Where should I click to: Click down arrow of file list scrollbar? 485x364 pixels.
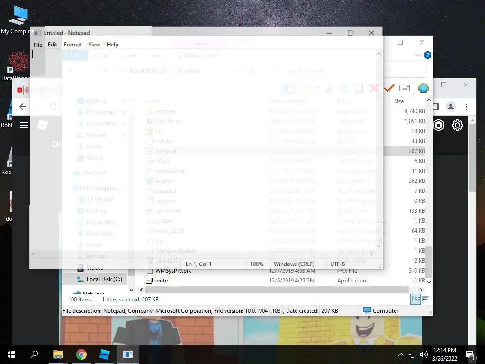click(x=429, y=282)
